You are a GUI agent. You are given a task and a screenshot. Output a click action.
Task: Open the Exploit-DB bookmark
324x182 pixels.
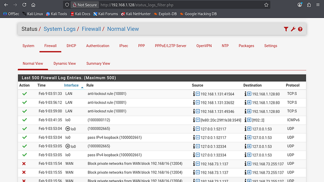tap(165, 14)
